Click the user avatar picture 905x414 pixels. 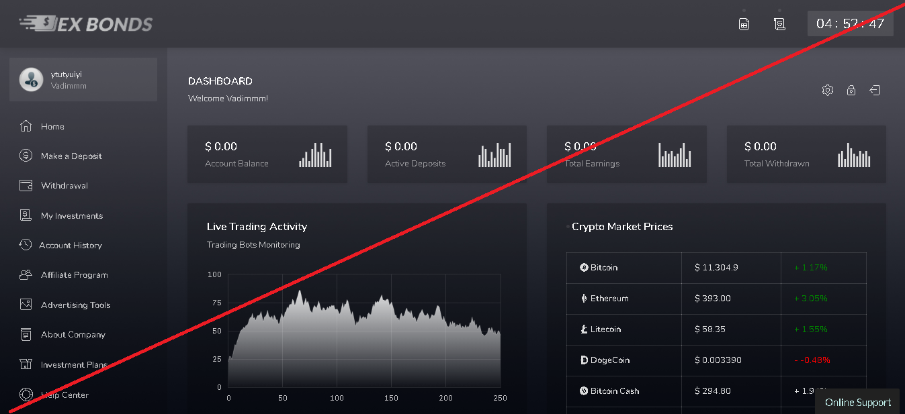point(31,79)
